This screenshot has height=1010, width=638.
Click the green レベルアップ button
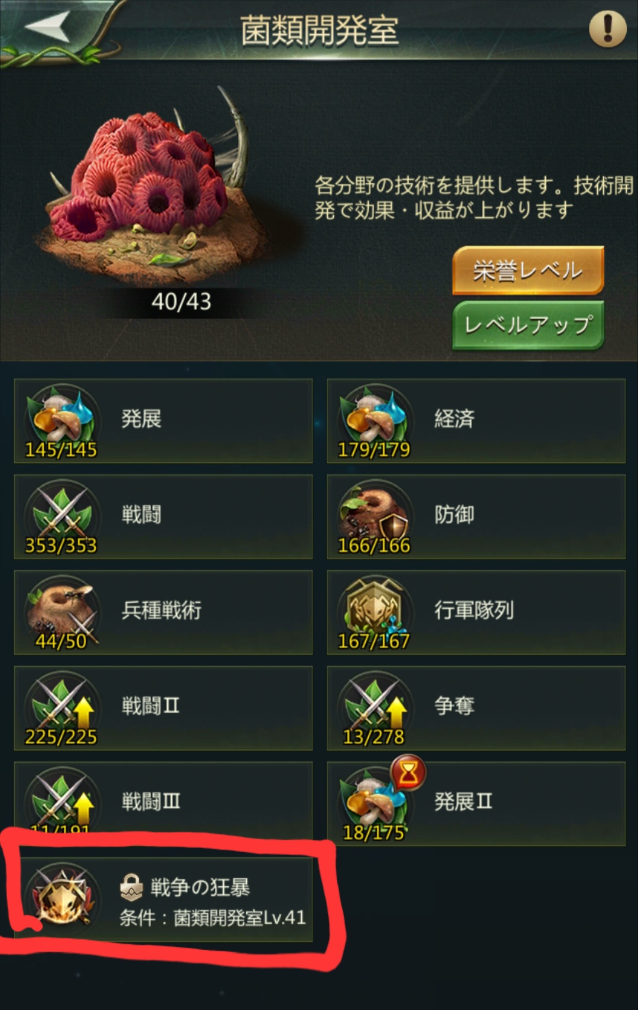point(528,325)
